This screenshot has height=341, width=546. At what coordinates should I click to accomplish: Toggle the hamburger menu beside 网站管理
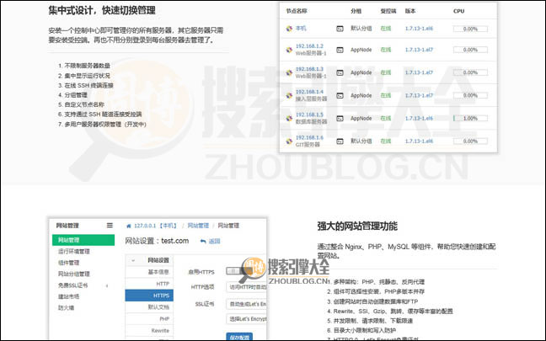pos(110,226)
